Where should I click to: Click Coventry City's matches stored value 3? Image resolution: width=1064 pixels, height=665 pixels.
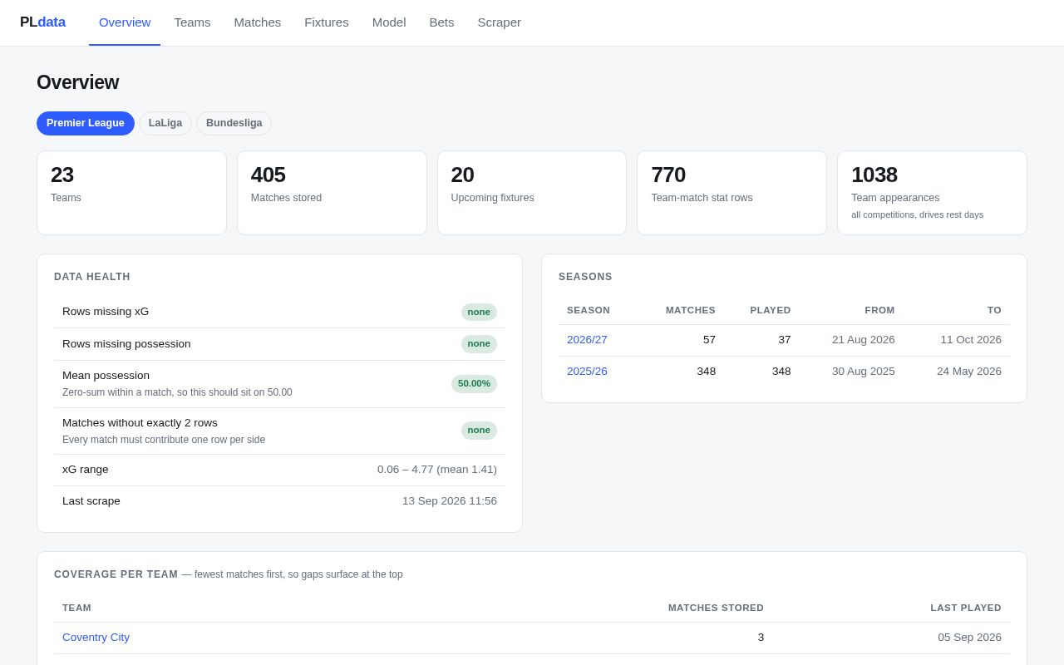(761, 638)
